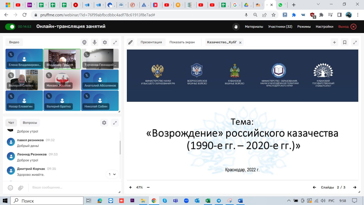Attach a file with paperclip icon
364x205 pixels.
click(20, 188)
